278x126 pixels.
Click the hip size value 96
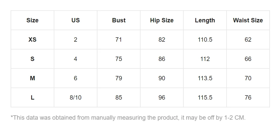(x=162, y=98)
